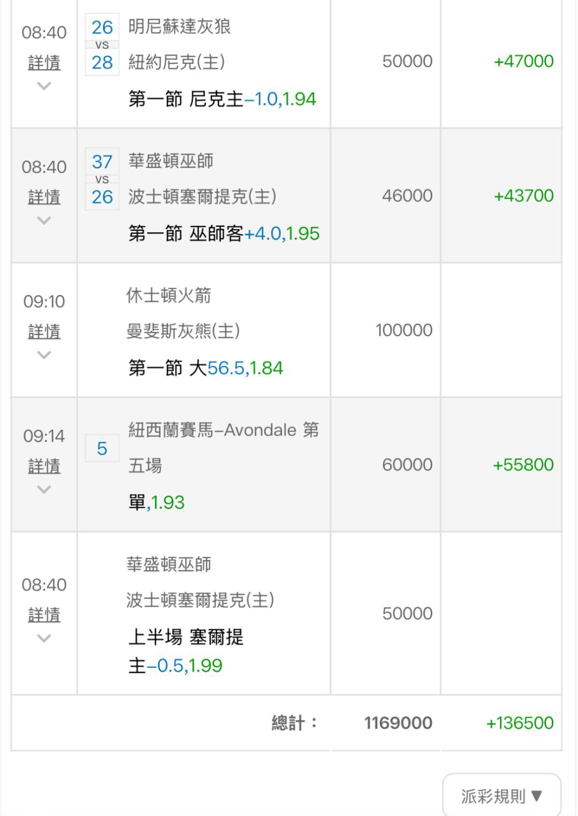Click the 37 vs 26 score box
The height and width of the screenshot is (816, 578).
click(102, 179)
